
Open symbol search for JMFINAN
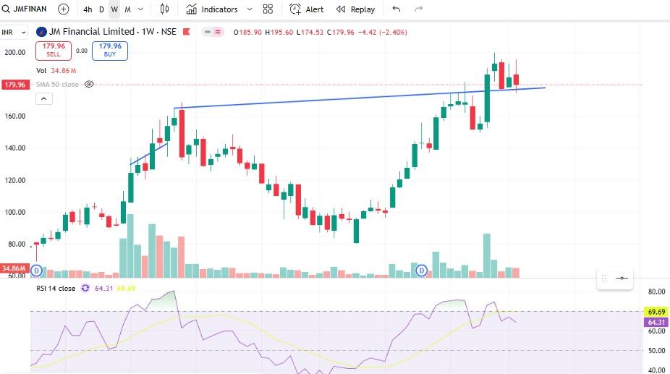click(x=25, y=9)
